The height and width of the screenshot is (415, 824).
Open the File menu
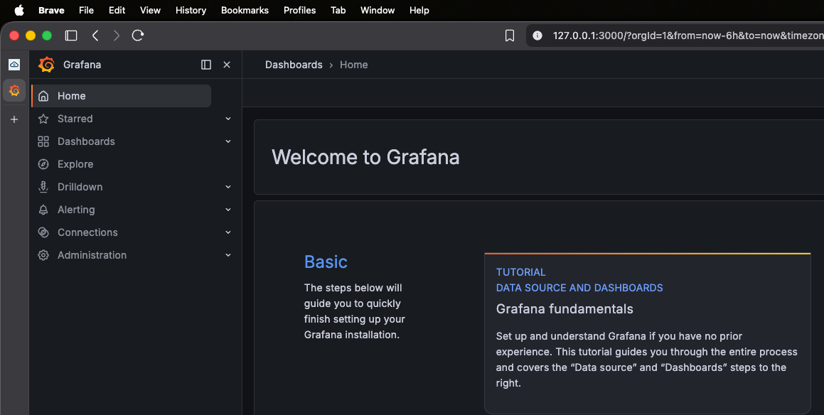[86, 10]
